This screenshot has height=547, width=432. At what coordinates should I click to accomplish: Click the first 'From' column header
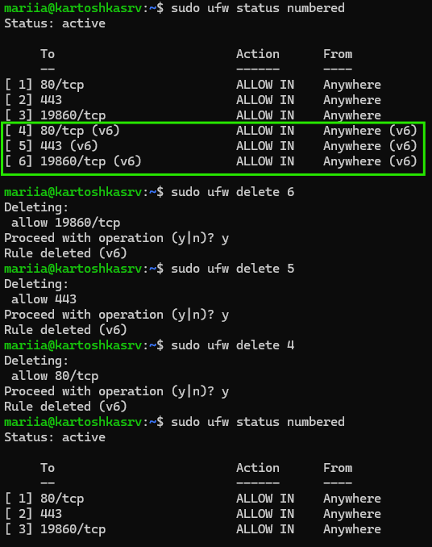338,54
